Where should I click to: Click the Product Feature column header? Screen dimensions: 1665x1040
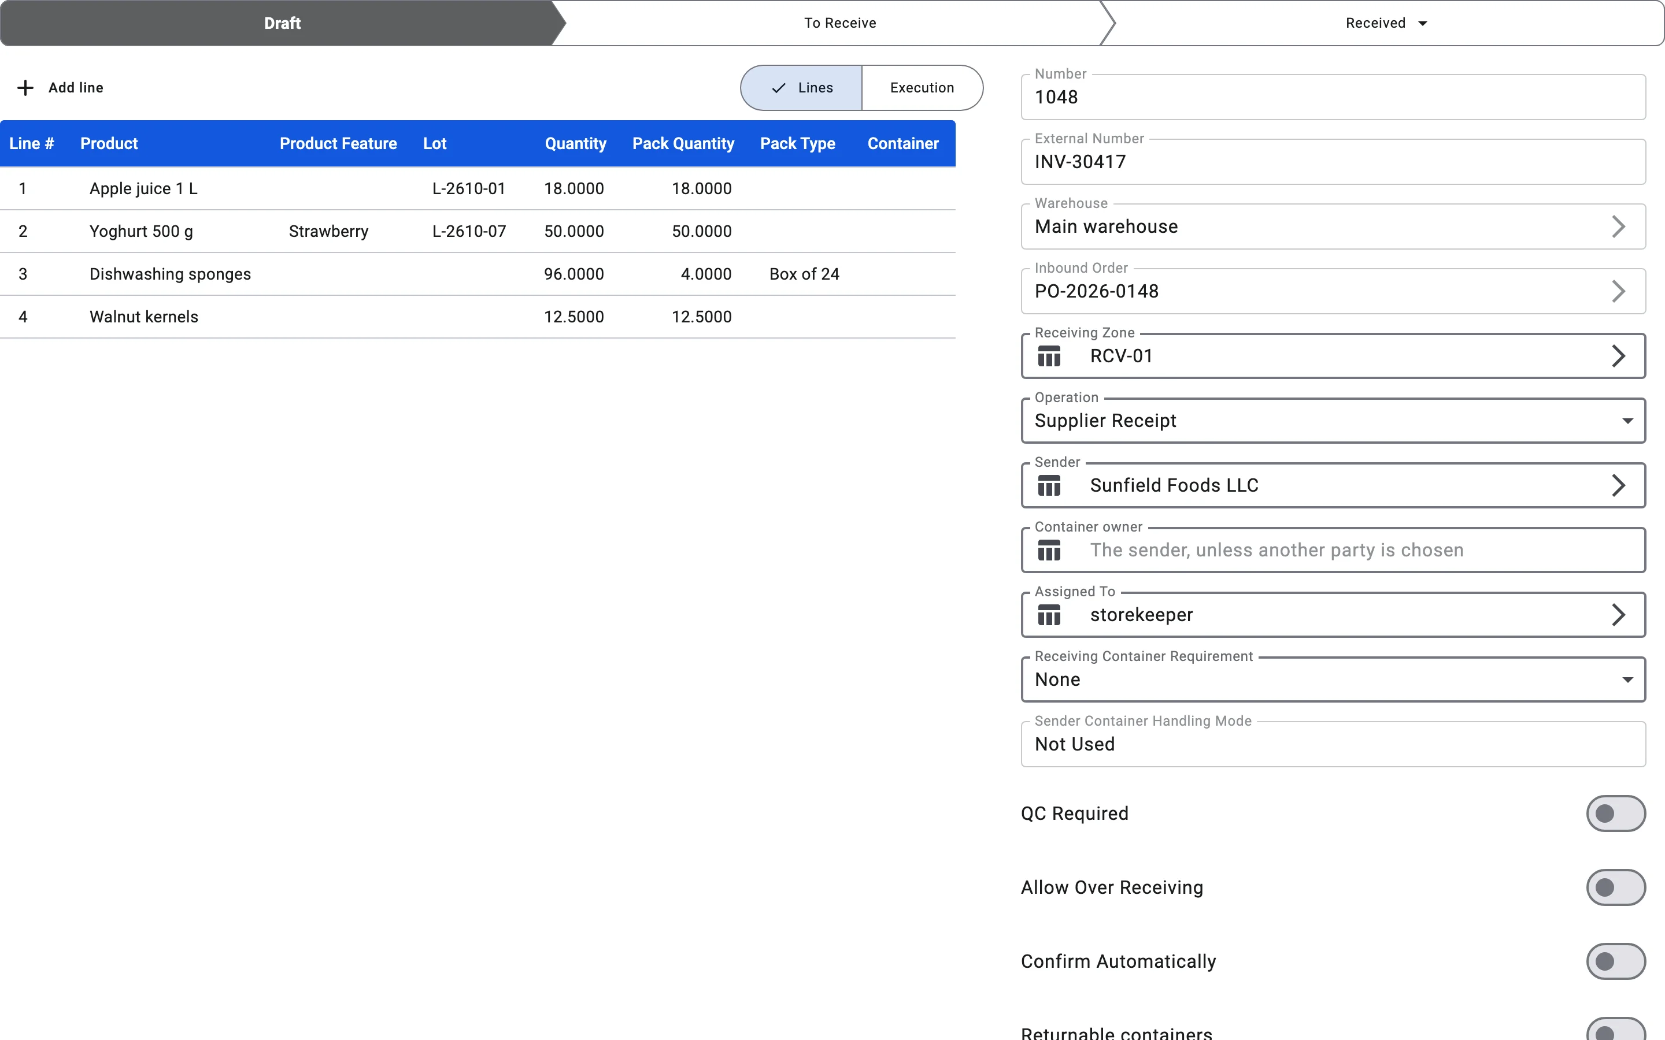(x=338, y=144)
